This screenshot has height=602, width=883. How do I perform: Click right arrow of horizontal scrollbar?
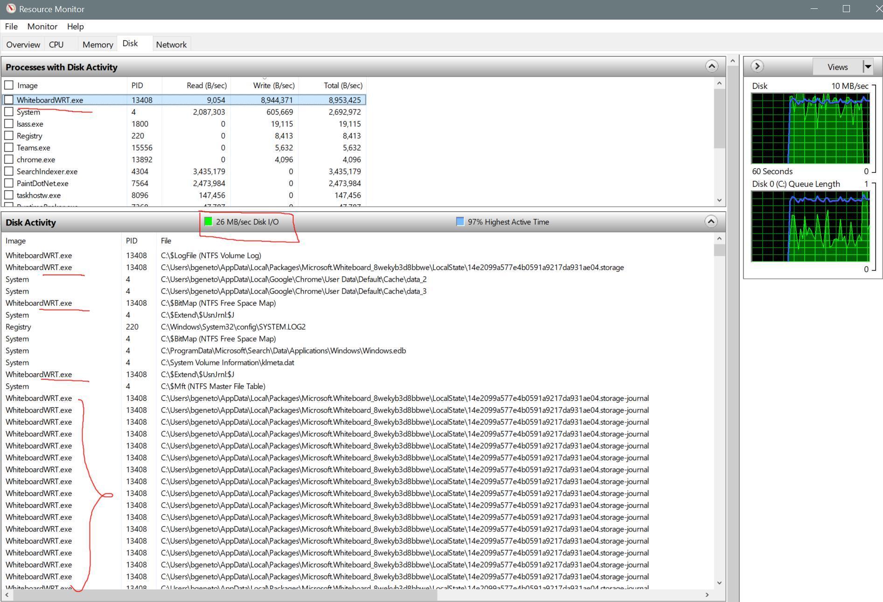707,595
